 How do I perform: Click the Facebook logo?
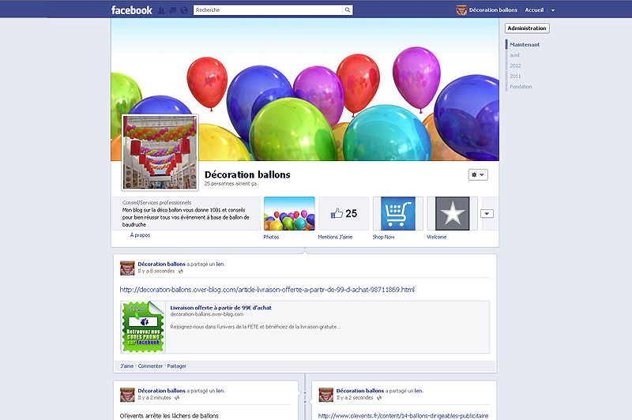132,10
